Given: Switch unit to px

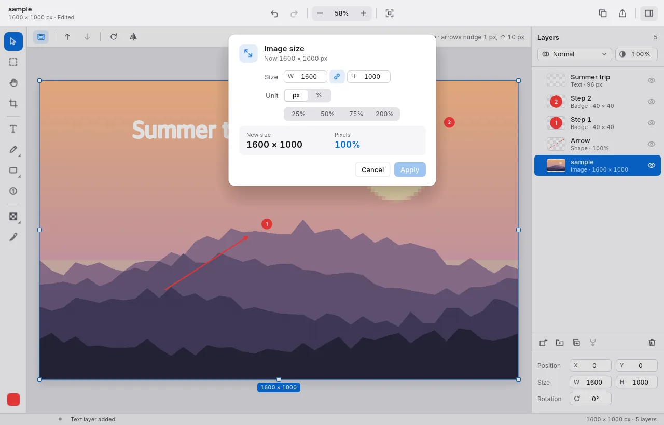Looking at the screenshot, I should click(x=296, y=95).
